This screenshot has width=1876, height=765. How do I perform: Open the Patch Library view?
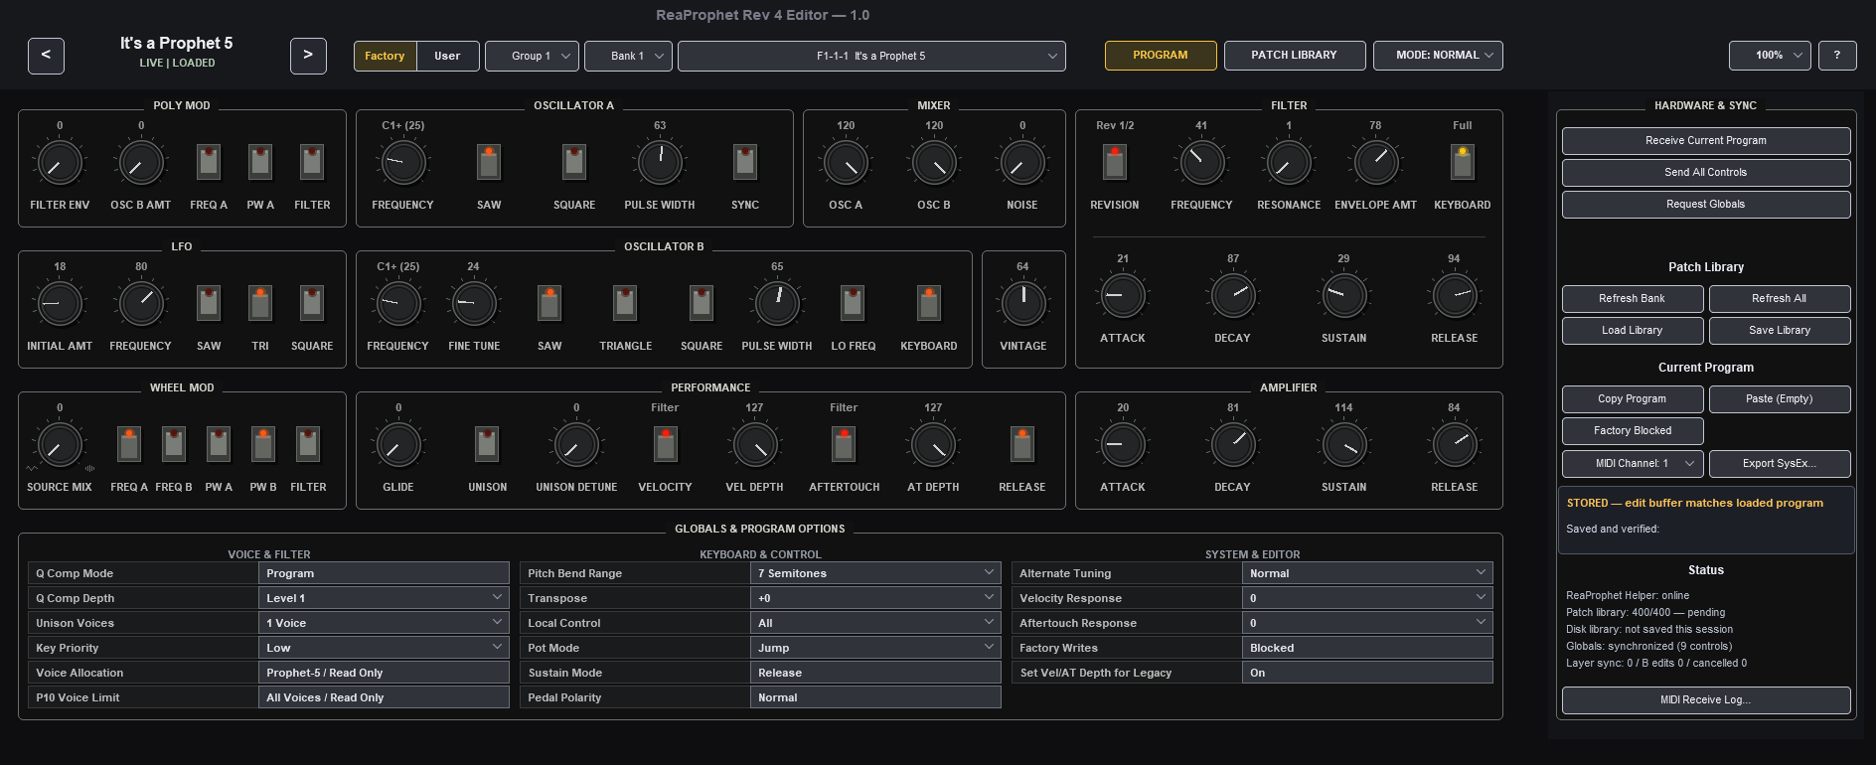tap(1295, 56)
